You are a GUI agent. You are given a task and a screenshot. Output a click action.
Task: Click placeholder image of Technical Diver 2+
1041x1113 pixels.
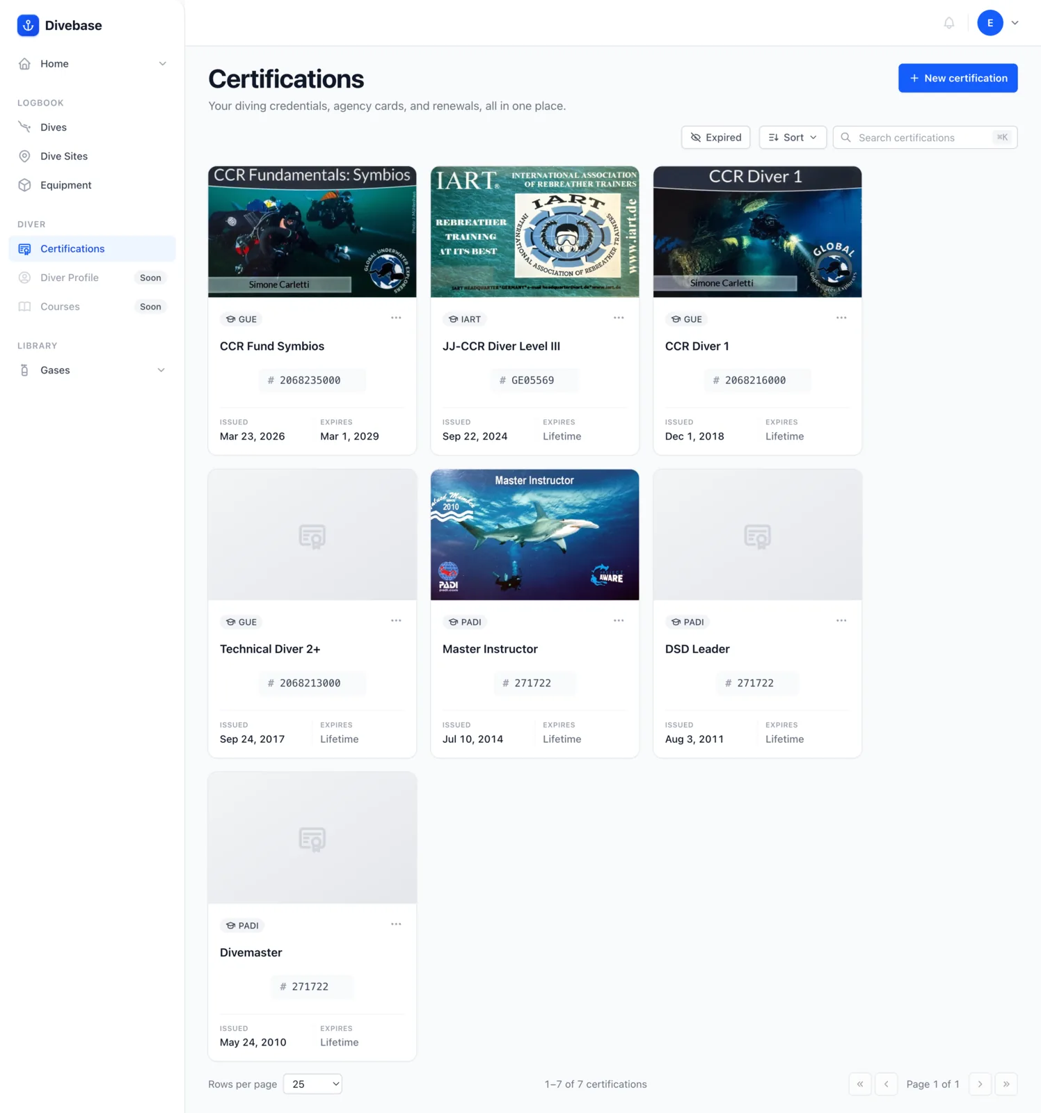point(312,534)
